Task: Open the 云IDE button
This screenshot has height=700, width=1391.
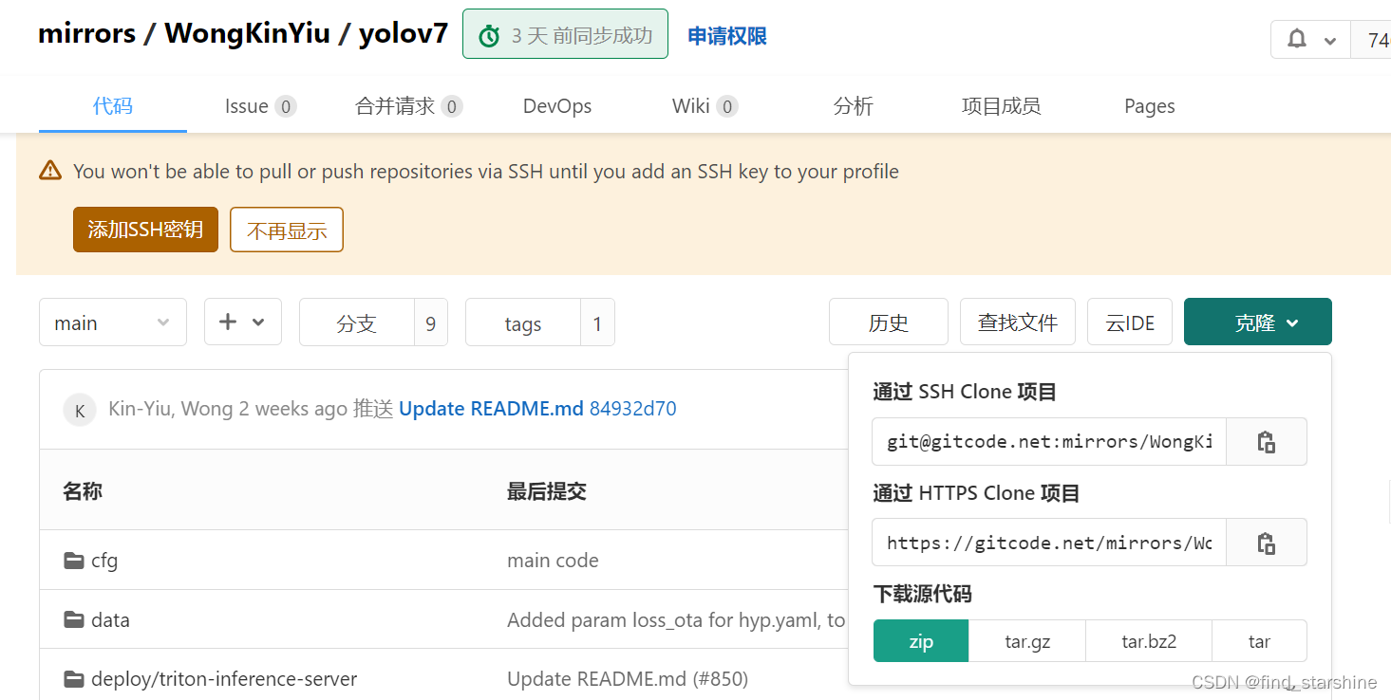Action: [1130, 322]
